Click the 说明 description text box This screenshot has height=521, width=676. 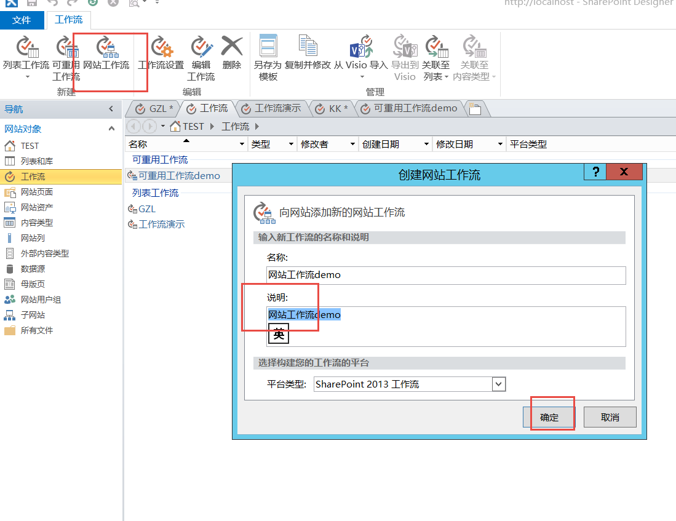click(446, 327)
